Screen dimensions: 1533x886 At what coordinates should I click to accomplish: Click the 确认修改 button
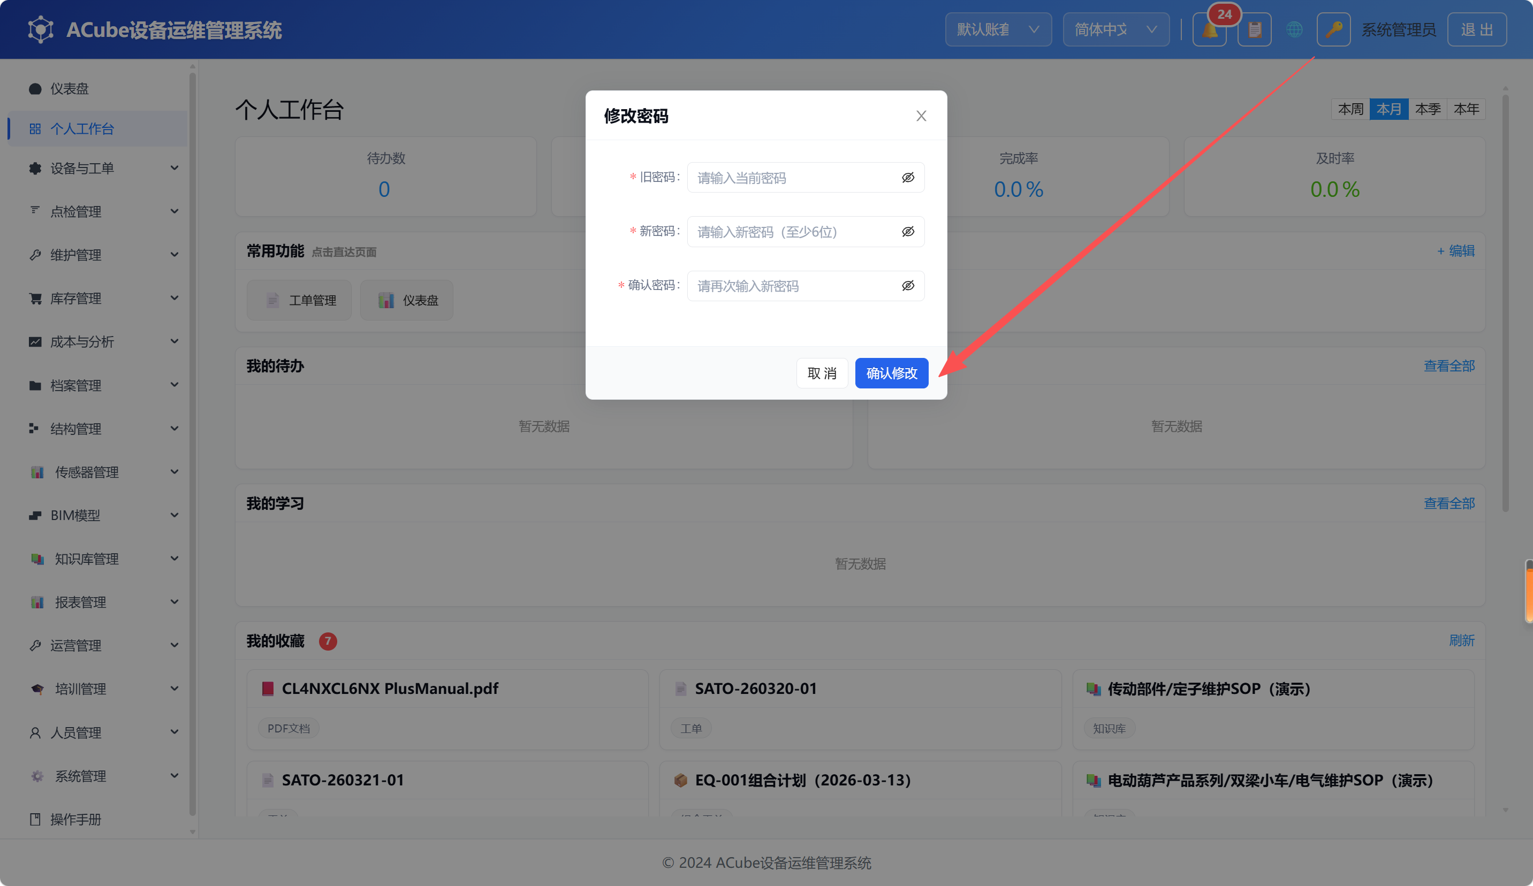(x=891, y=373)
